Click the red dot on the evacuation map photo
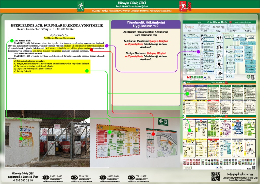 153,134
